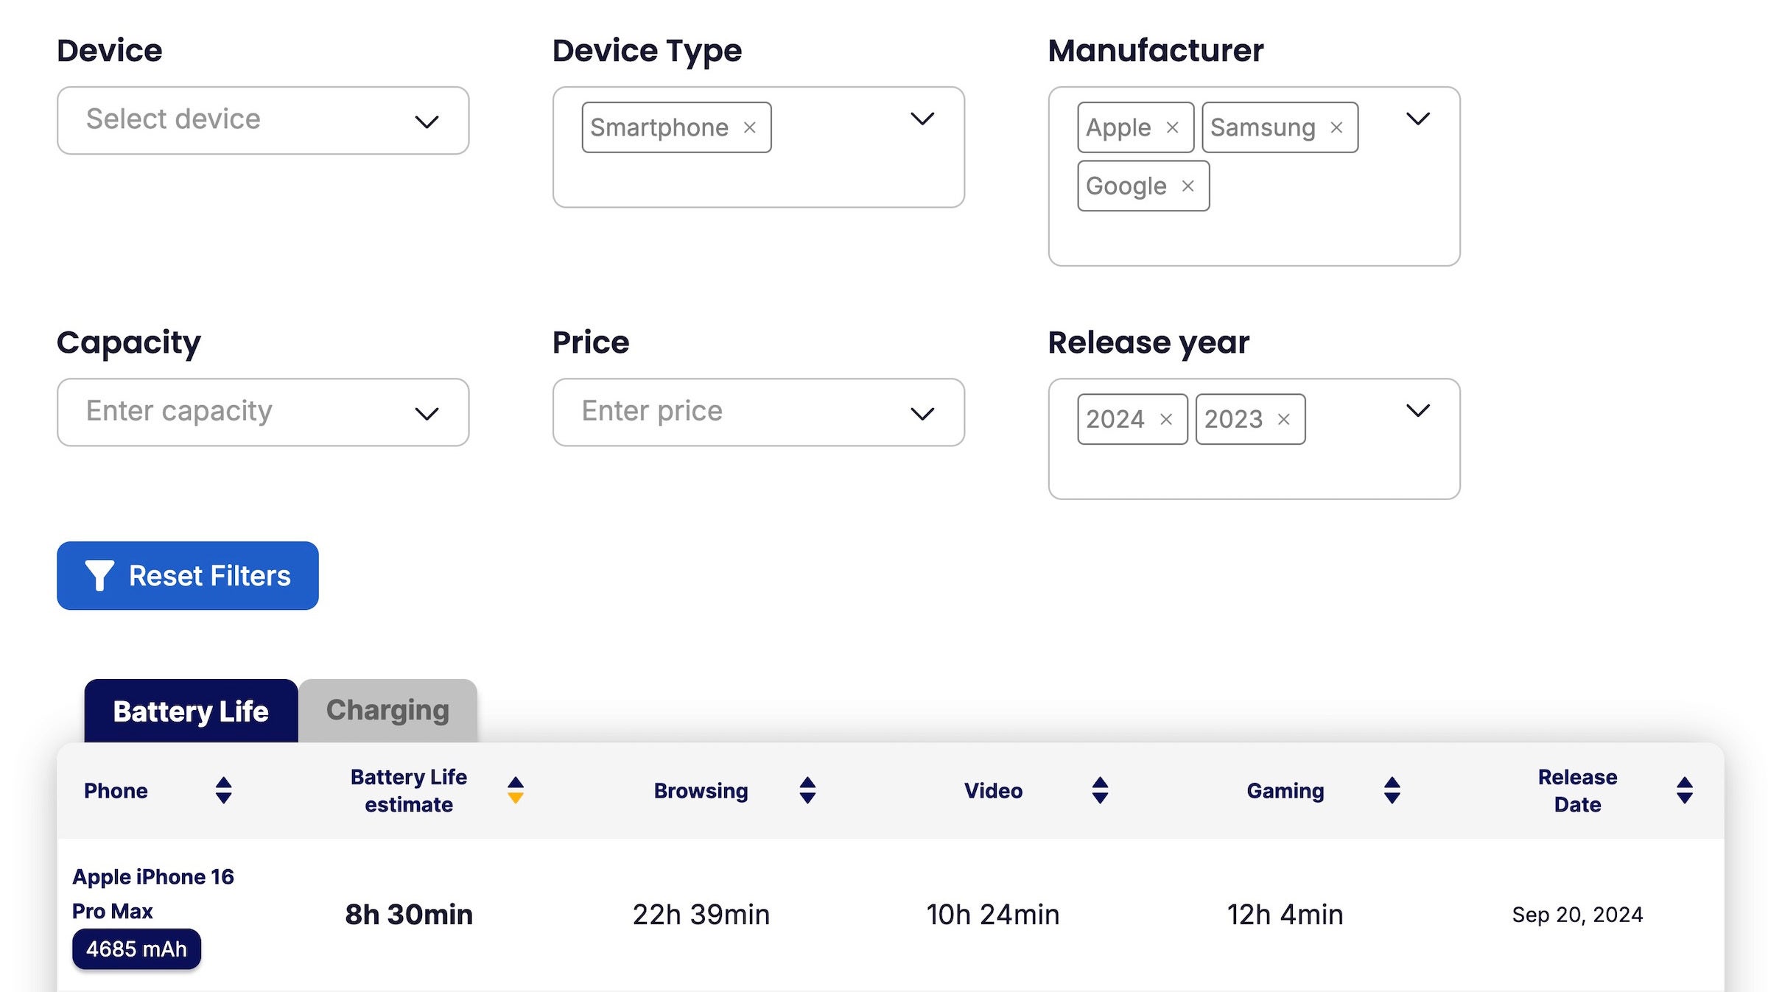Expand the Capacity dropdown
The height and width of the screenshot is (992, 1768).
pyautogui.click(x=427, y=410)
